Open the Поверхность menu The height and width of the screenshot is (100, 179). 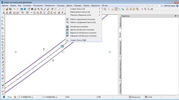tap(50, 6)
